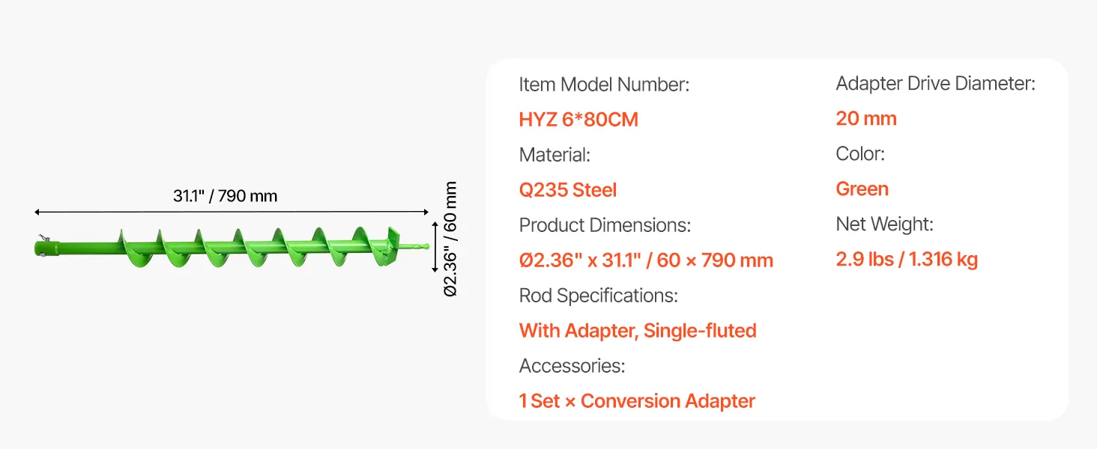The image size is (1097, 449).
Task: Click the Adapter Drive Diameter label
Action: tap(935, 84)
